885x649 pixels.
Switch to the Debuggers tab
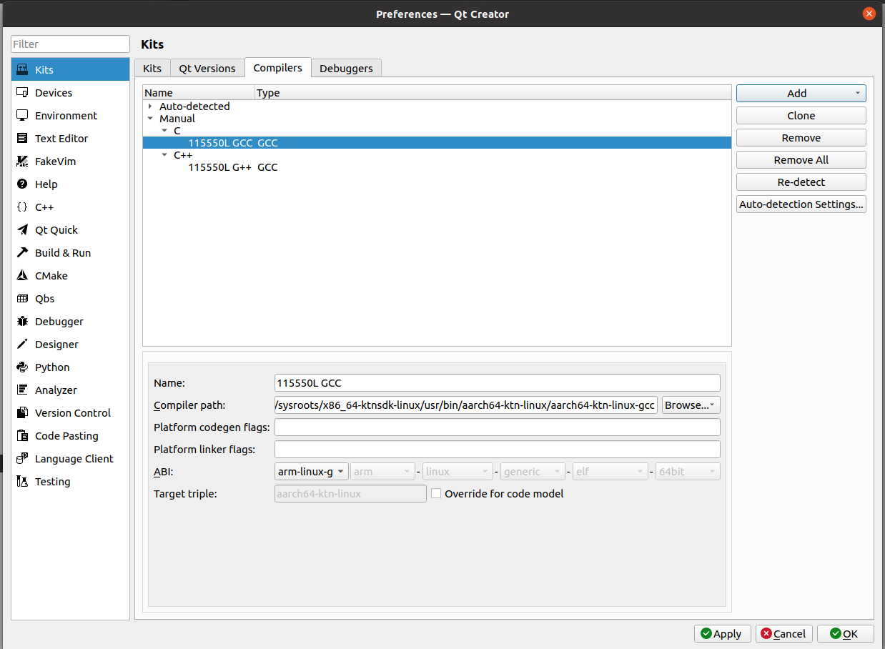(x=346, y=69)
